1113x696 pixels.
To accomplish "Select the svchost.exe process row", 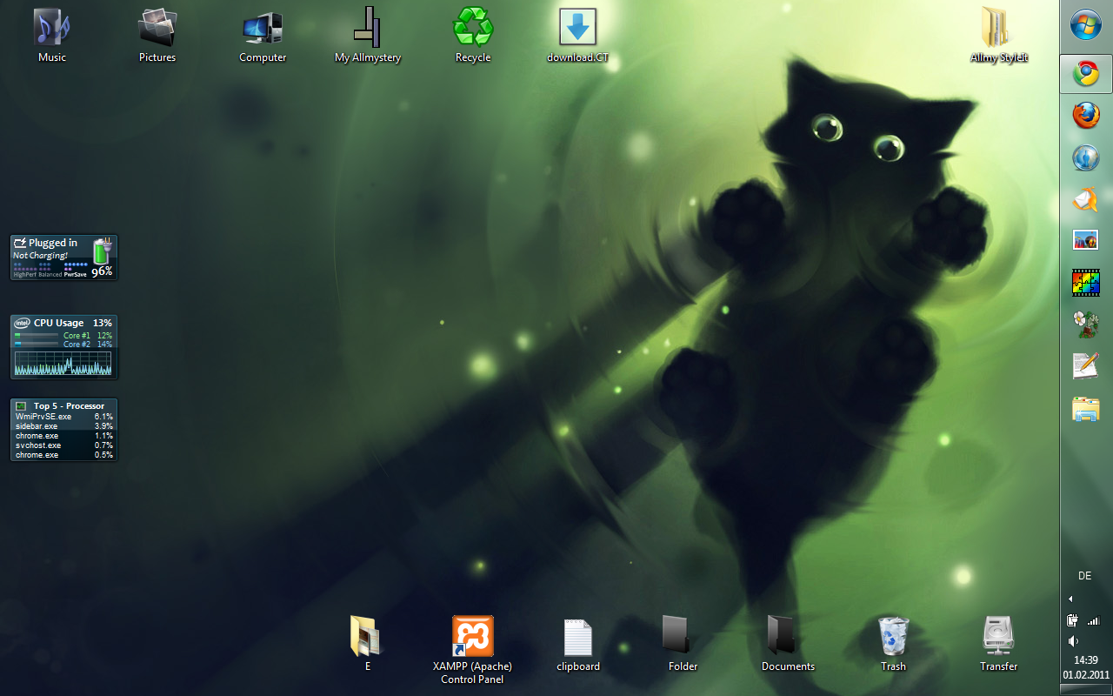I will click(x=63, y=445).
